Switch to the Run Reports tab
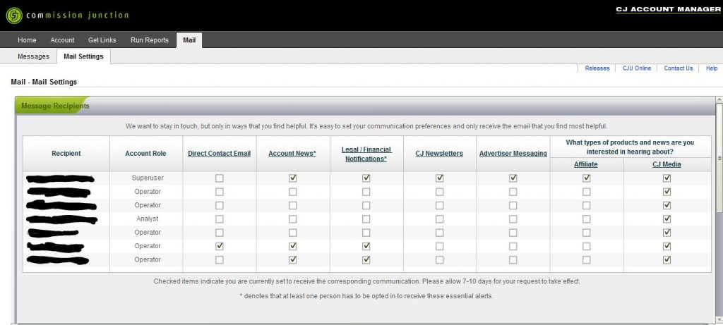Image resolution: width=723 pixels, height=325 pixels. click(150, 40)
